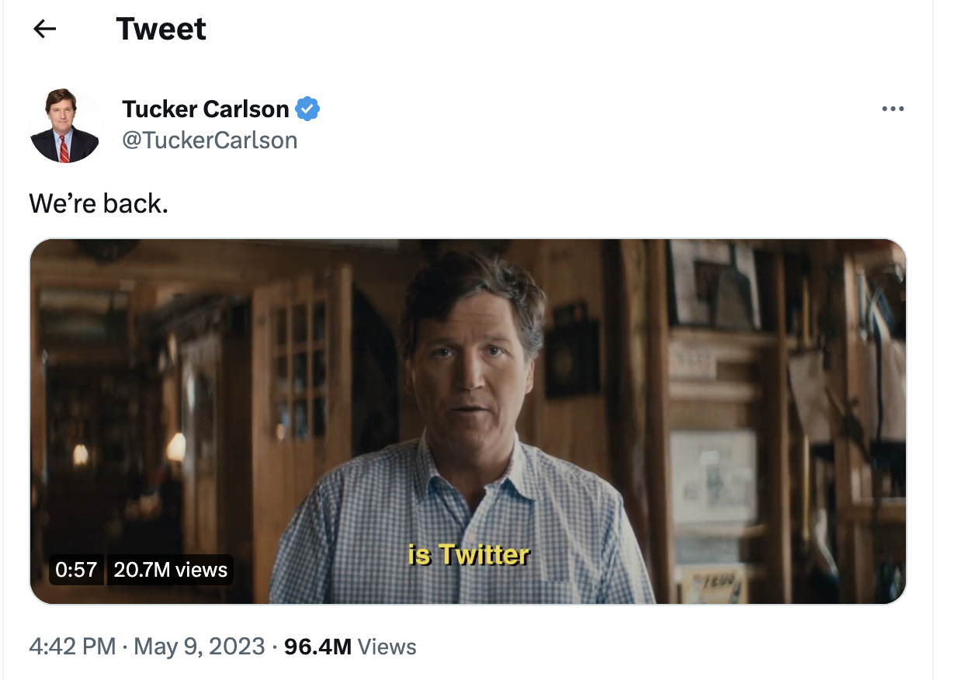This screenshot has height=680, width=975.
Task: Click the "Tweet" page heading
Action: [161, 29]
